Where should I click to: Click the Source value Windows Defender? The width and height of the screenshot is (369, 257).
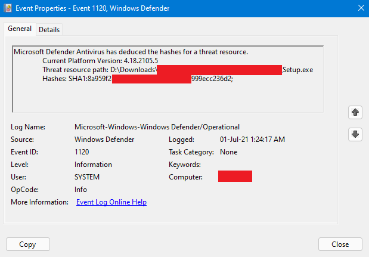tap(104, 140)
